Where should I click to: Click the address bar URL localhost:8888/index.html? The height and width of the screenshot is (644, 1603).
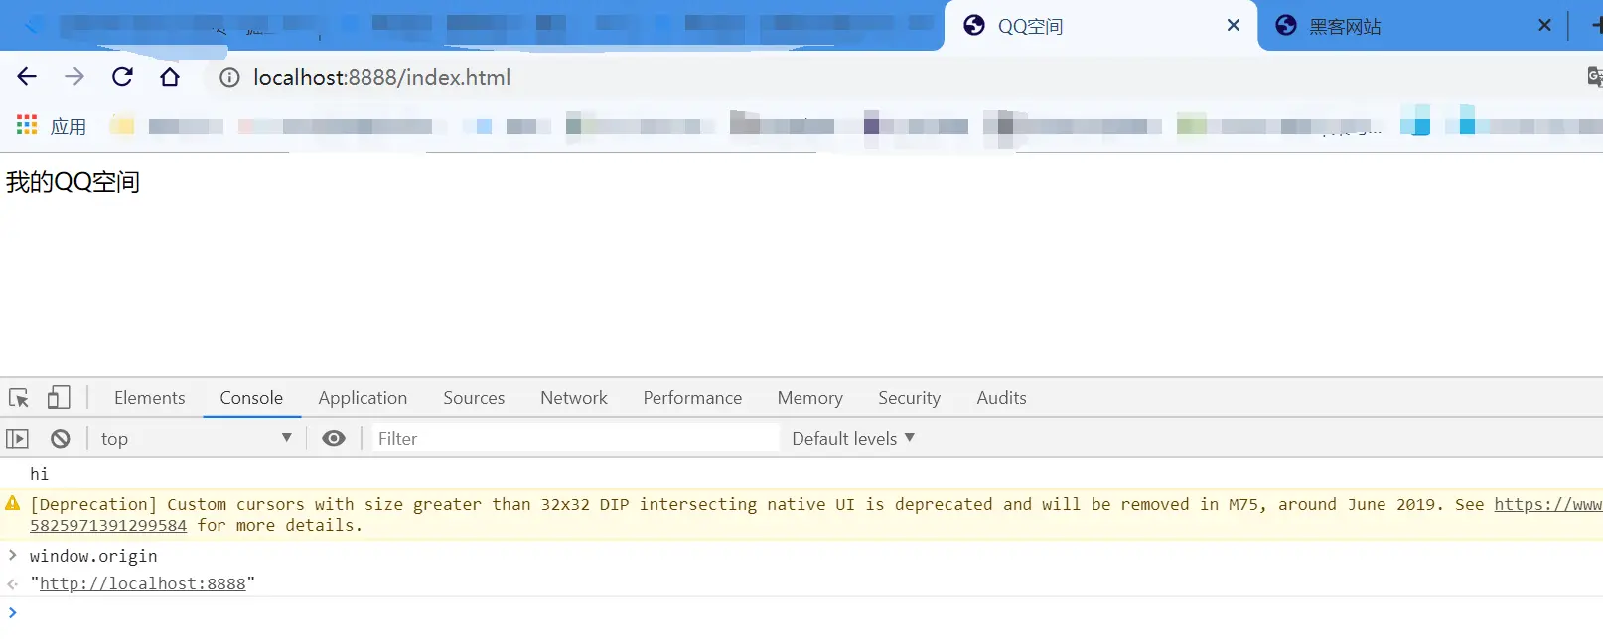(381, 77)
